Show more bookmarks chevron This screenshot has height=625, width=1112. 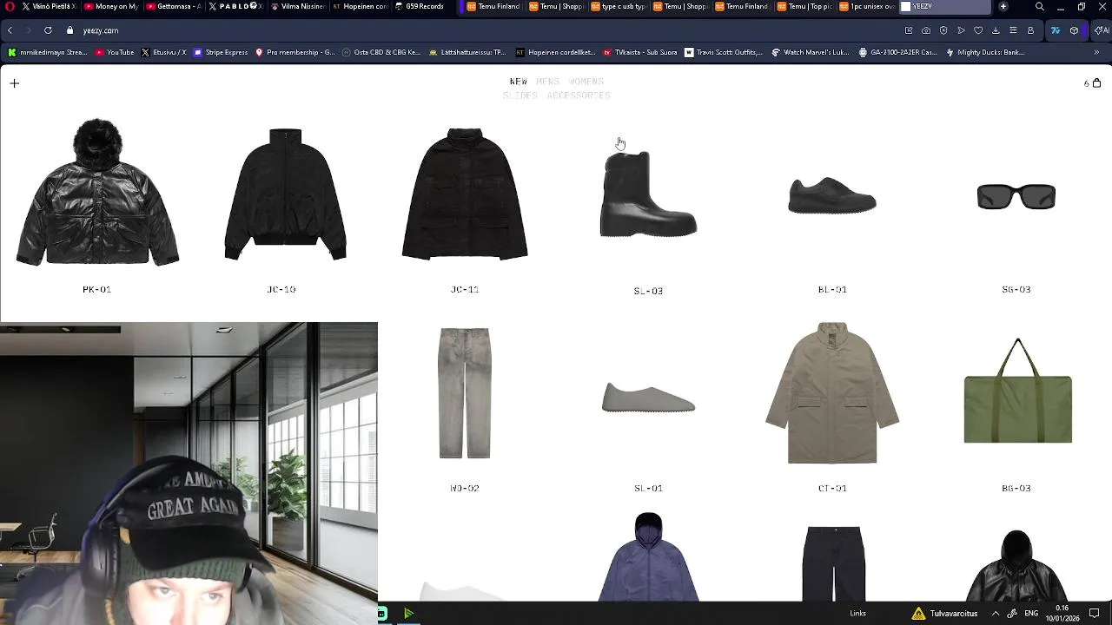pos(1096,52)
